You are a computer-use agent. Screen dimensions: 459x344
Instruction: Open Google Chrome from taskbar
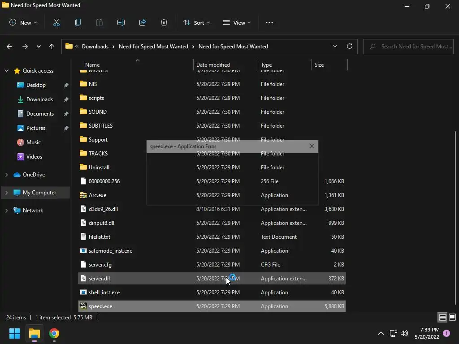coord(54,333)
